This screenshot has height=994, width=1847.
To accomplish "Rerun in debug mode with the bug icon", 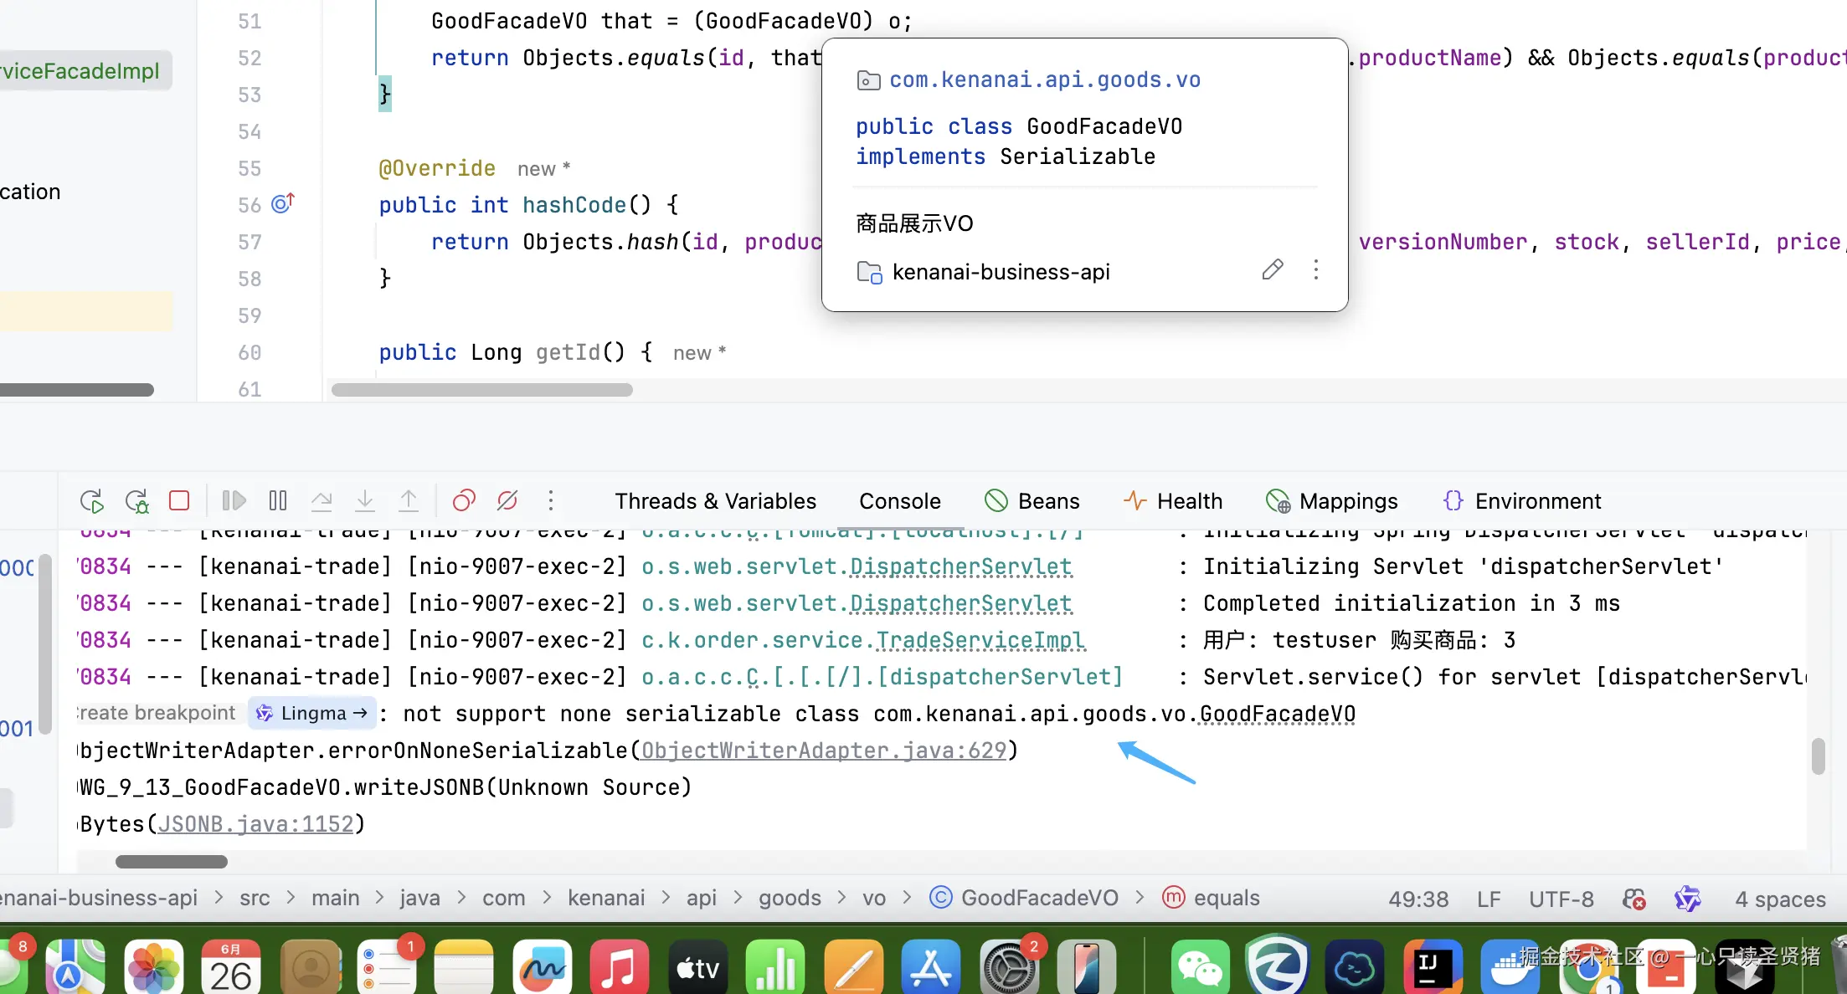I will tap(136, 501).
